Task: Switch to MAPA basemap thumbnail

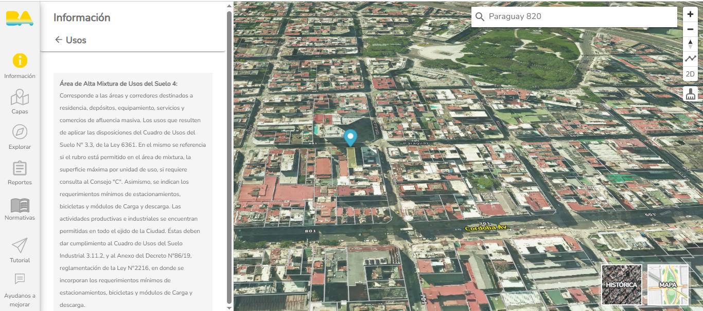Action: [x=668, y=285]
